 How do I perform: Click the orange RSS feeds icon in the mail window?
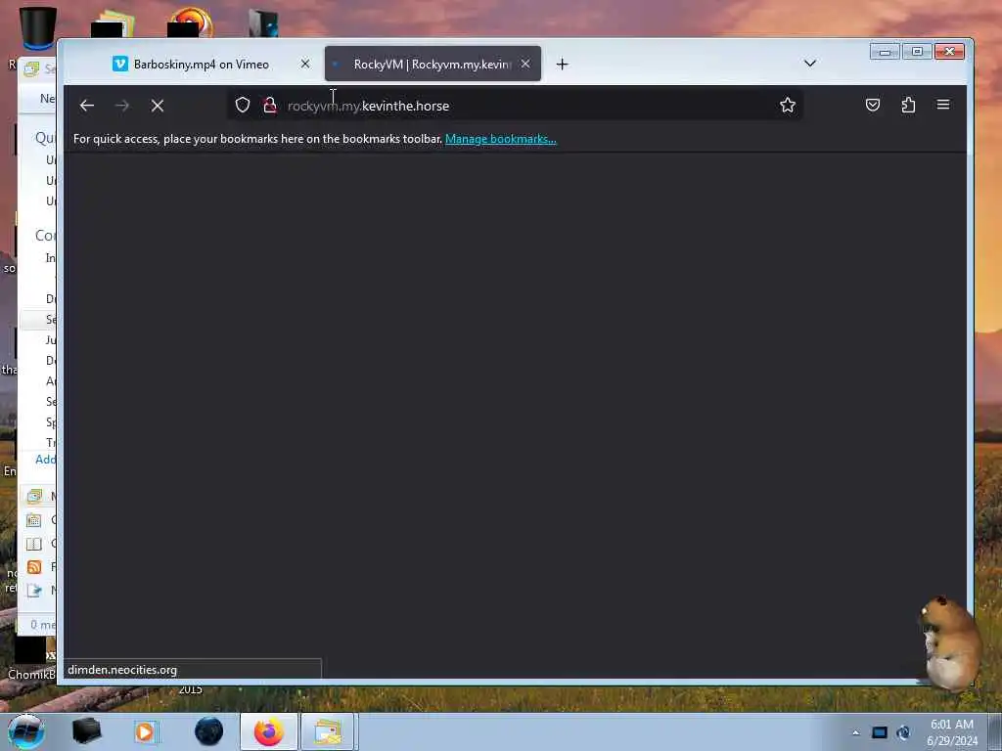point(34,566)
